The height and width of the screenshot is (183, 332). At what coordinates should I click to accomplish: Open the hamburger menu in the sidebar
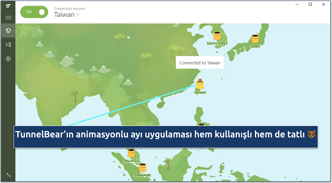click(x=8, y=18)
